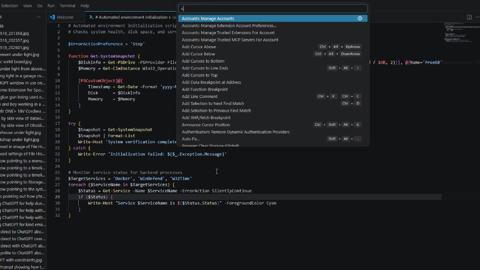The height and width of the screenshot is (270, 480).
Task: Focus the command palette input field
Action: (273, 8)
